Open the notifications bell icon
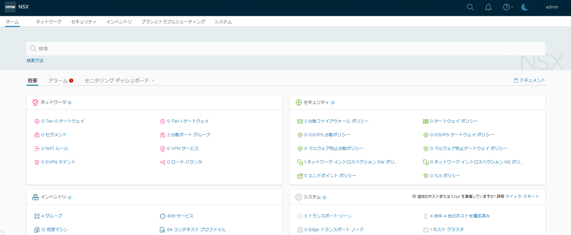571x235 pixels. tap(488, 7)
